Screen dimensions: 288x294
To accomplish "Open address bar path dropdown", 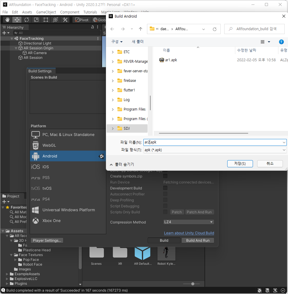I will pos(204,29).
